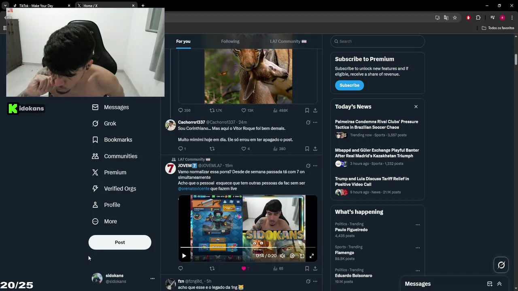Open more options on JOVEM post

[x=315, y=166]
